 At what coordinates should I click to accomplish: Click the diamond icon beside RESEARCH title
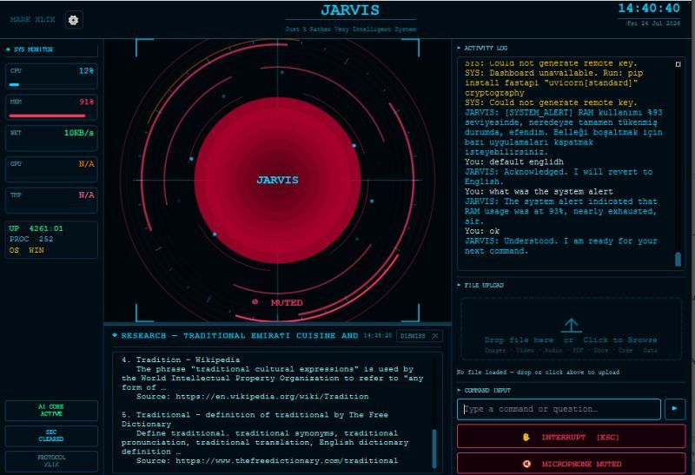(115, 335)
